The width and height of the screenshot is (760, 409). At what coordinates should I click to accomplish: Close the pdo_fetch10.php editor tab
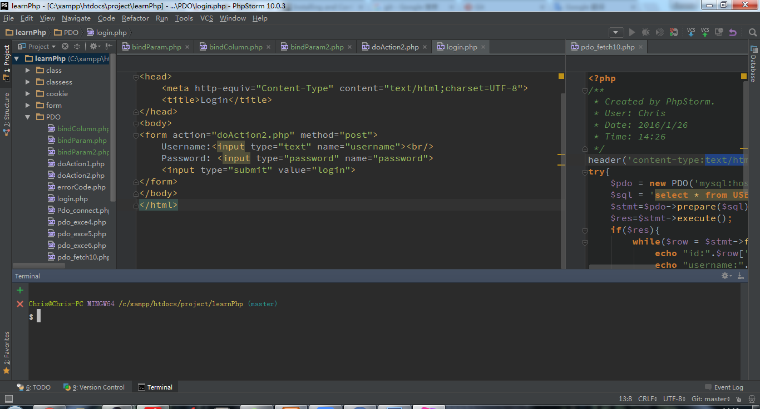click(x=641, y=47)
